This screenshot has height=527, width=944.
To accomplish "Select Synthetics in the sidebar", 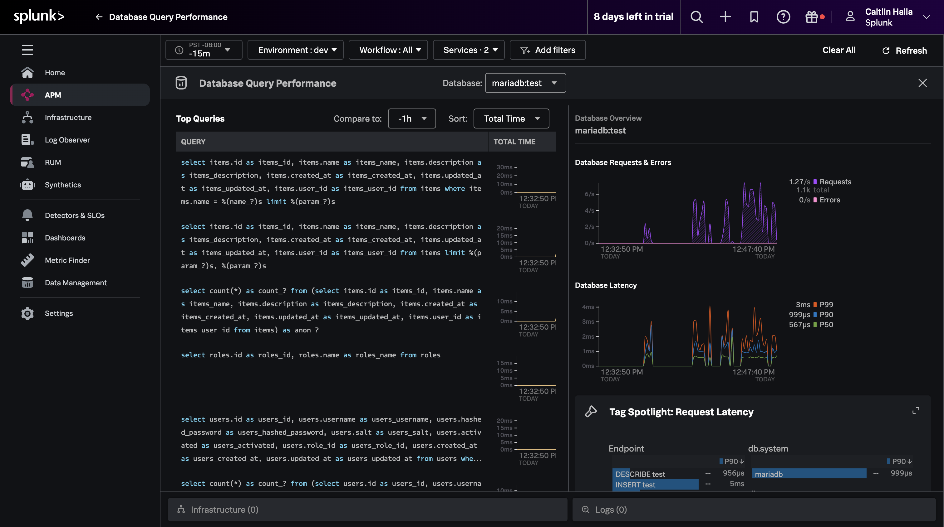I will coord(63,185).
